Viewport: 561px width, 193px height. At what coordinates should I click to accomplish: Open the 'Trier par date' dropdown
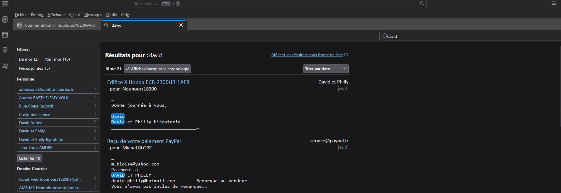click(x=326, y=69)
